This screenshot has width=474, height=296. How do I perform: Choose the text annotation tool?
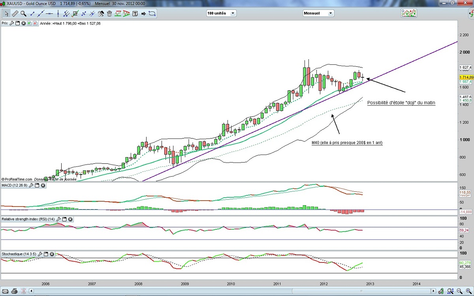[x=135, y=13]
